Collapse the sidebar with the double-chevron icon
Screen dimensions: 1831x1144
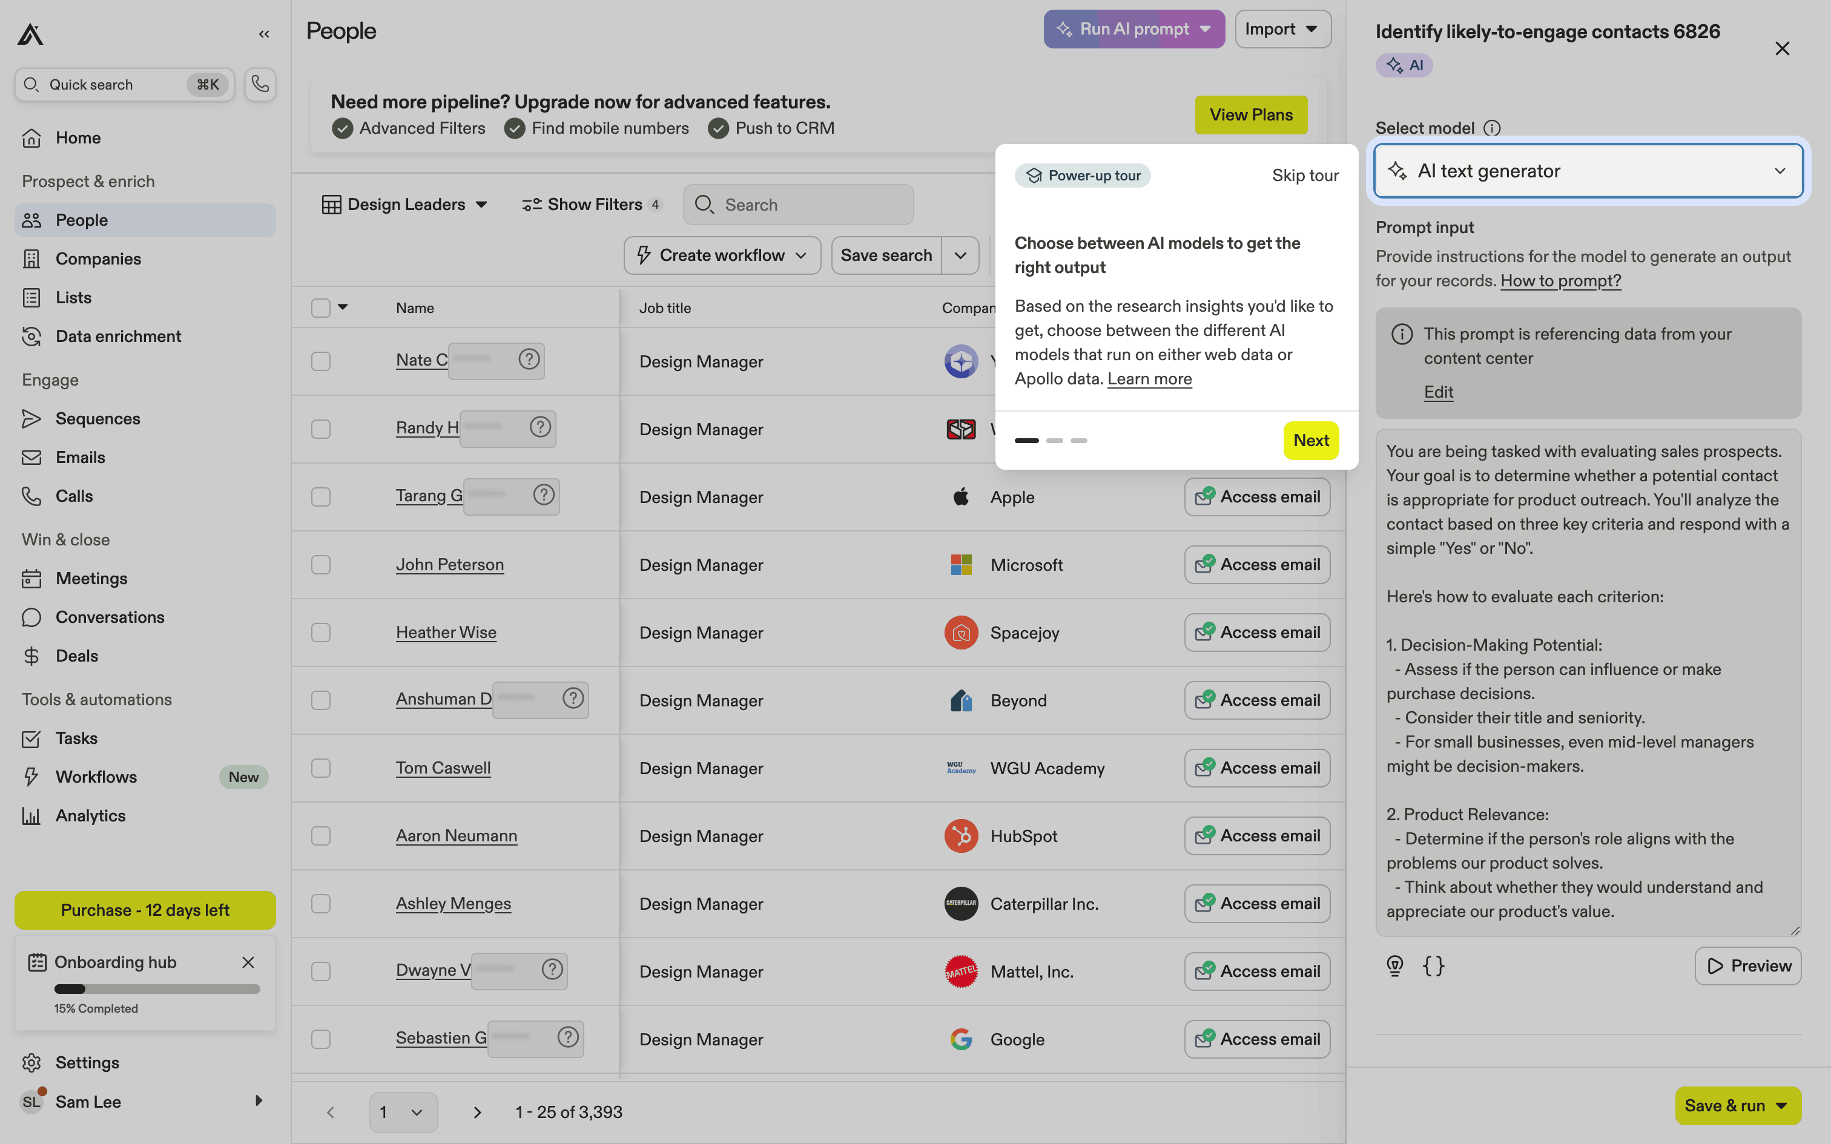click(263, 34)
